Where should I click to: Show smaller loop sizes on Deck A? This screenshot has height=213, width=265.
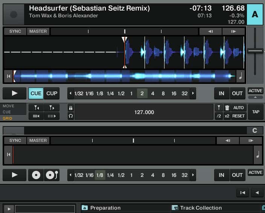pyautogui.click(x=70, y=93)
